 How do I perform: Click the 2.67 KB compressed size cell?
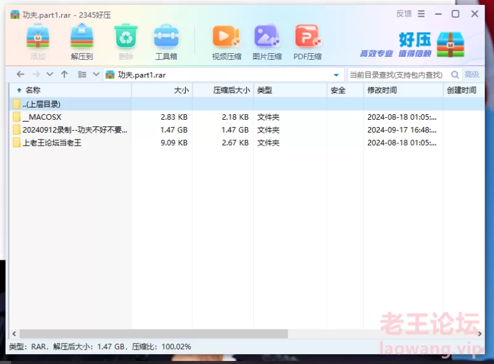(235, 143)
